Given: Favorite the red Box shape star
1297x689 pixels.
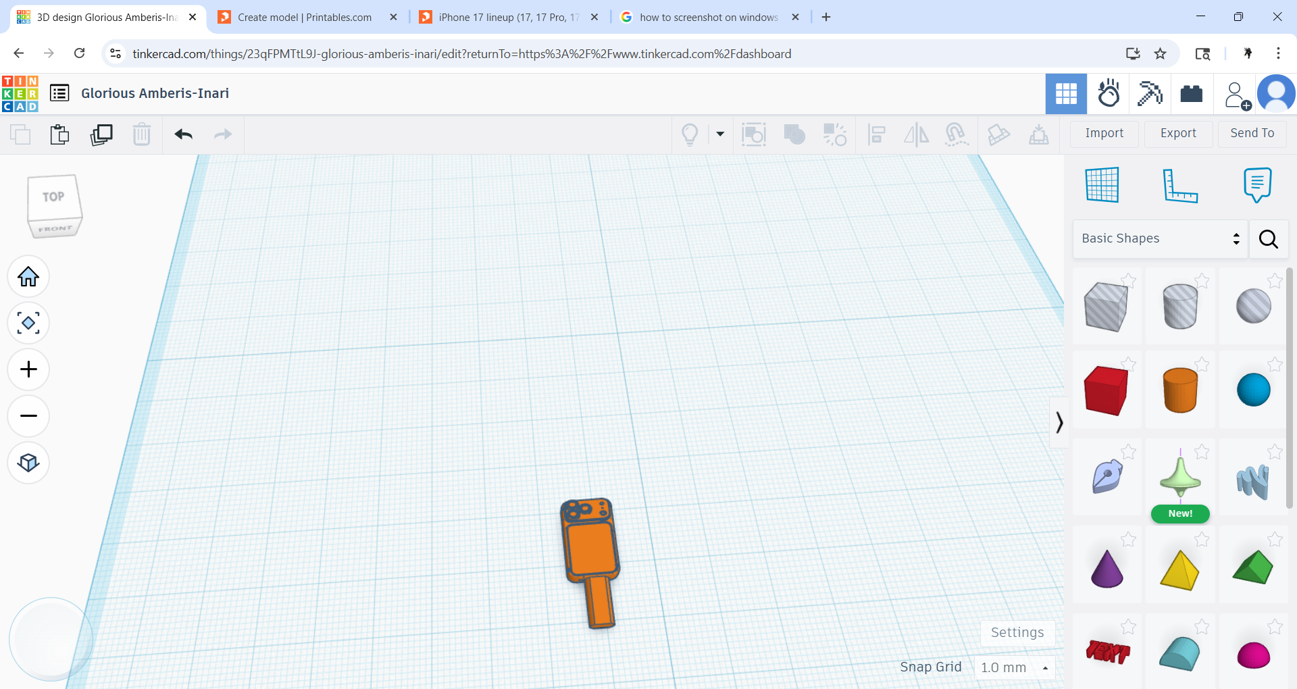Looking at the screenshot, I should (1128, 365).
